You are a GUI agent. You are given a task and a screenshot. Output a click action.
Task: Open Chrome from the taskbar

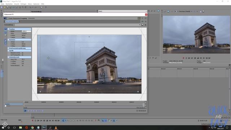(x=32, y=127)
